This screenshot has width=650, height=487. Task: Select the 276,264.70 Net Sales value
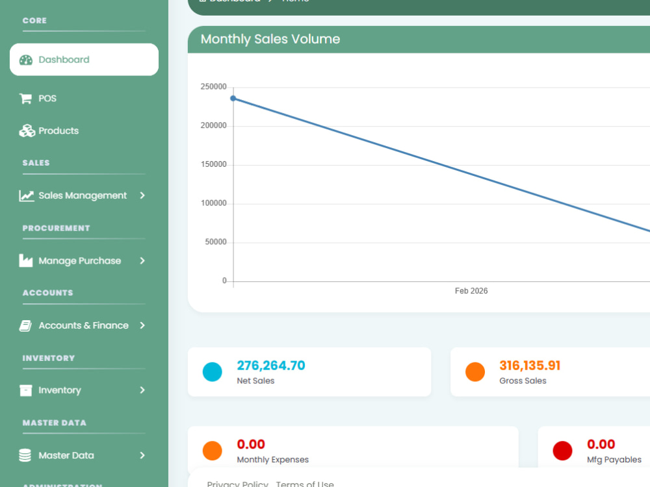[x=270, y=366]
